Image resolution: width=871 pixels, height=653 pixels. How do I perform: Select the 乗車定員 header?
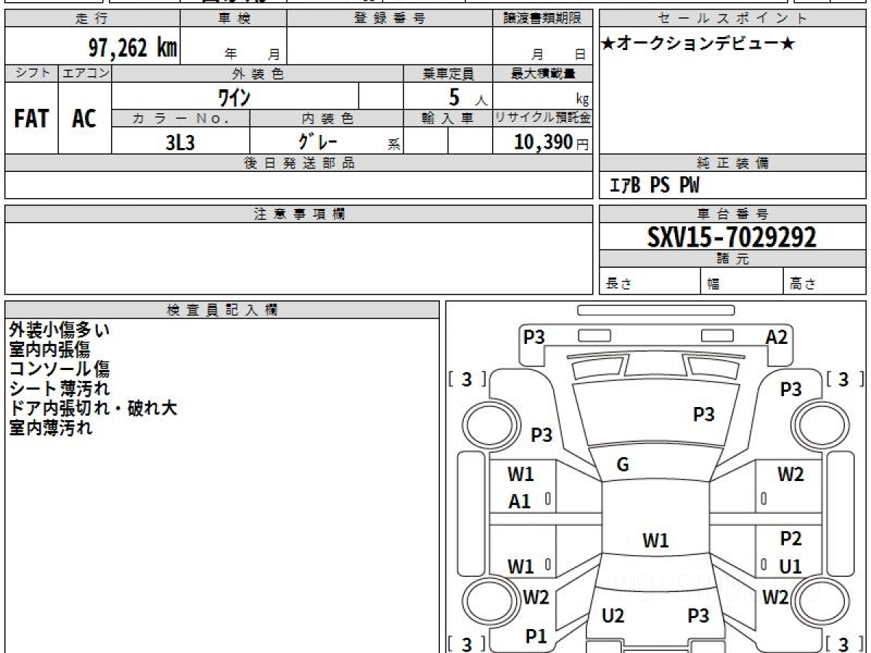click(x=448, y=73)
